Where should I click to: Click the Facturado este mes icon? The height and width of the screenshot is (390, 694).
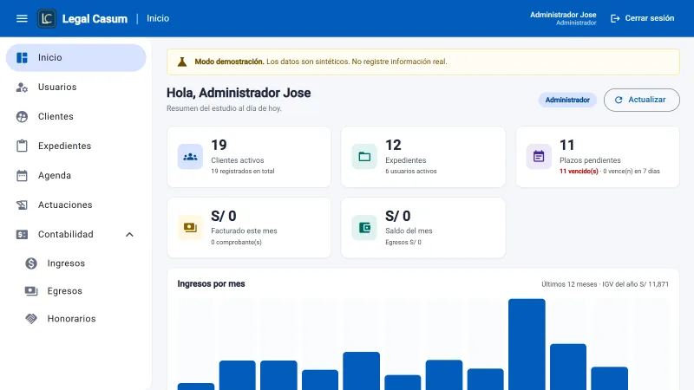click(190, 227)
